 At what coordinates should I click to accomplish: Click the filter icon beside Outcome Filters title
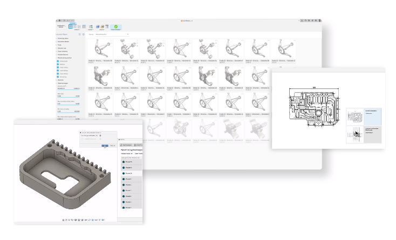(79, 35)
